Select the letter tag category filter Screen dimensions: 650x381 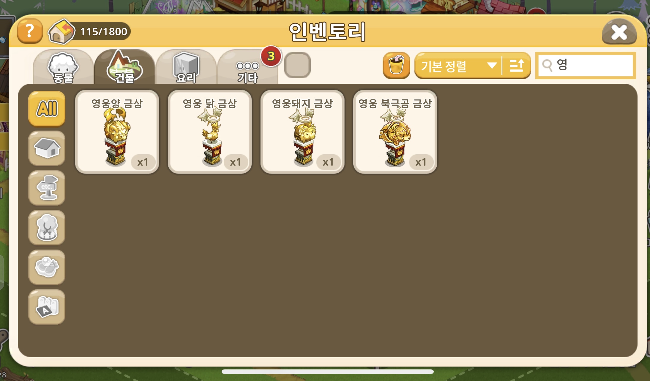coord(47,307)
